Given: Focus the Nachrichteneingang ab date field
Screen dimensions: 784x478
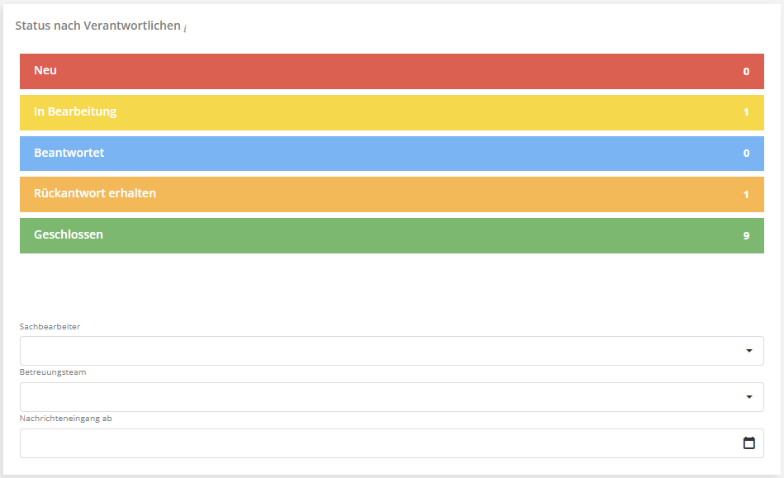Looking at the screenshot, I should point(380,443).
